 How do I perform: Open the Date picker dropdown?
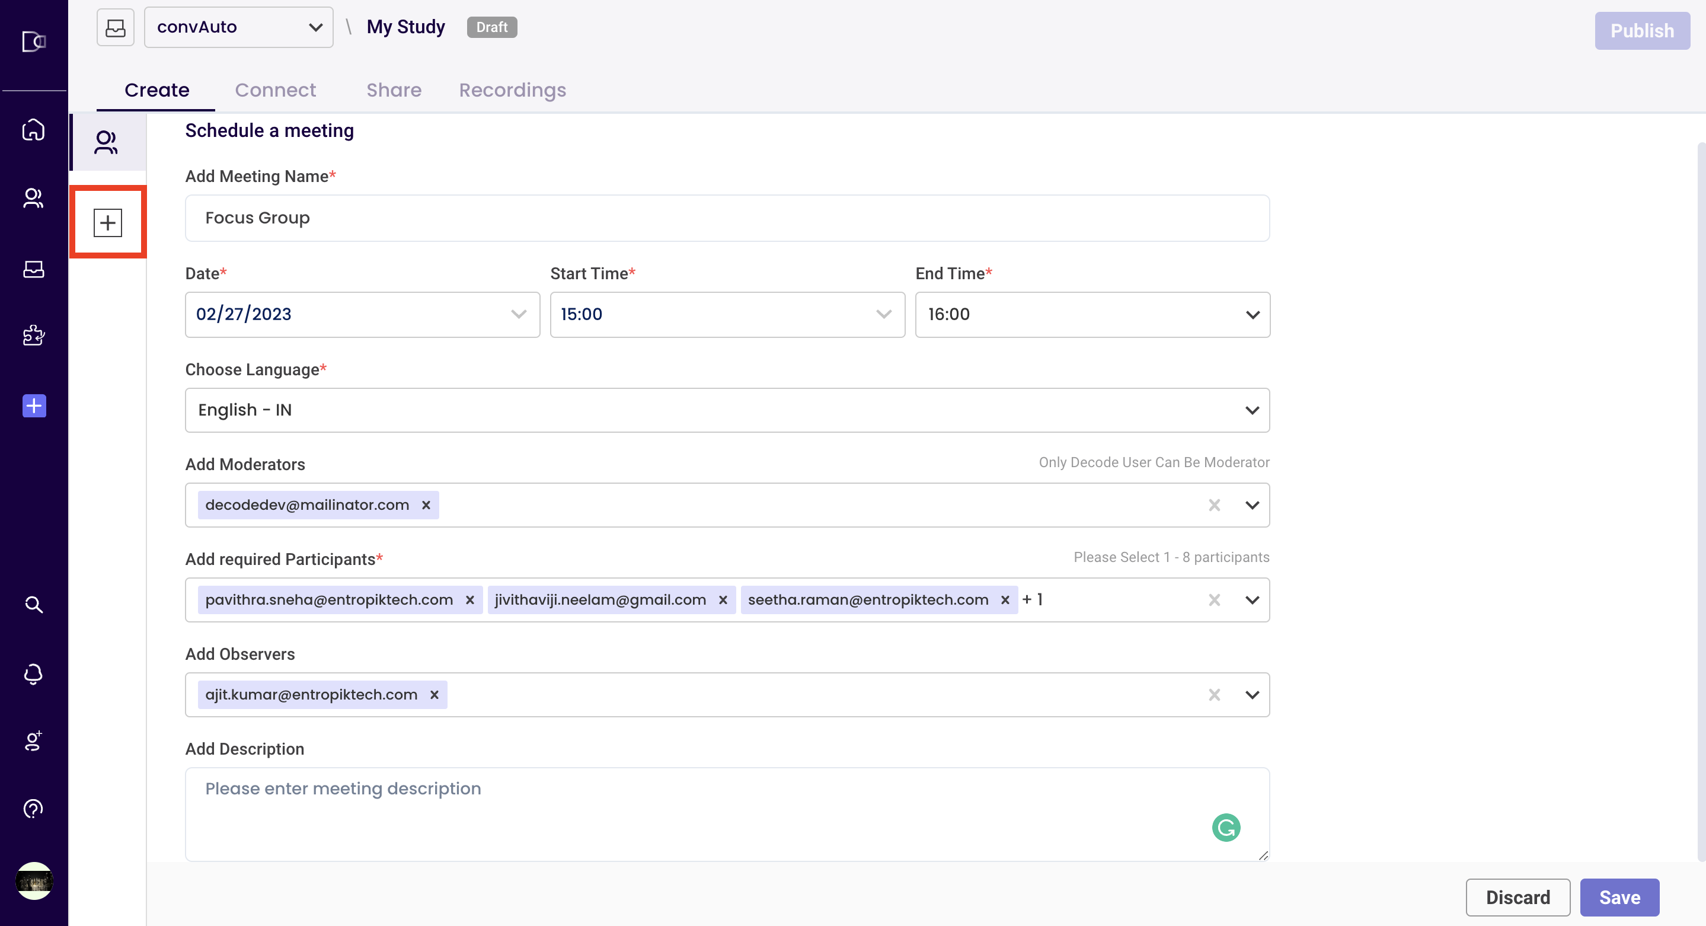coord(362,314)
